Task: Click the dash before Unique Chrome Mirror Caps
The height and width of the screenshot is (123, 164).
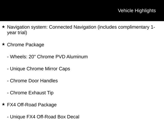Action: click(x=8, y=69)
